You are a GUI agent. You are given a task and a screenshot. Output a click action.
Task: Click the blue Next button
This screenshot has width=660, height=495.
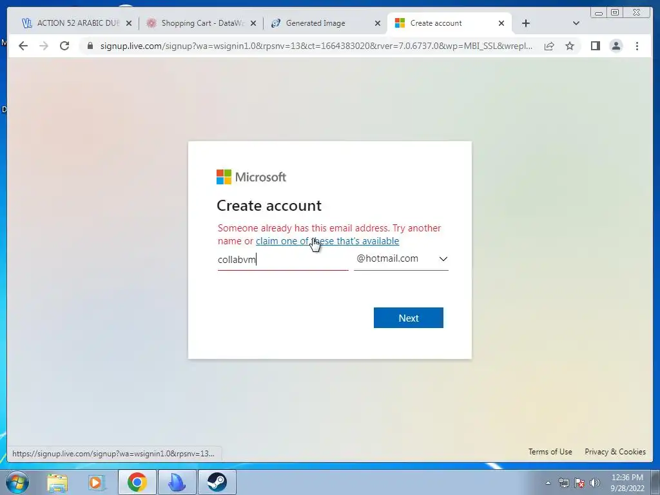(408, 318)
